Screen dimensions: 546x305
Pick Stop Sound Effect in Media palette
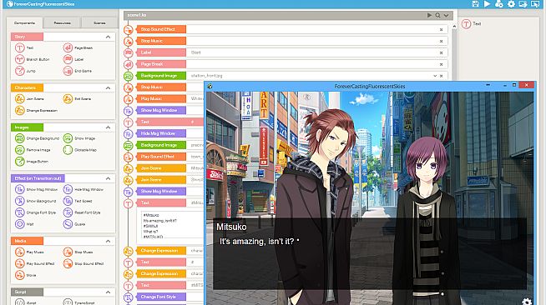click(x=83, y=263)
